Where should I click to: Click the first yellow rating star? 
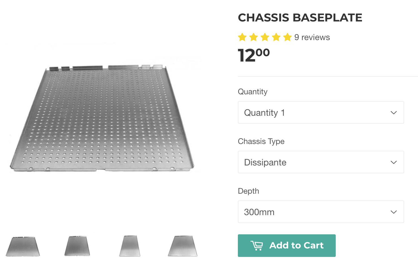tap(242, 37)
